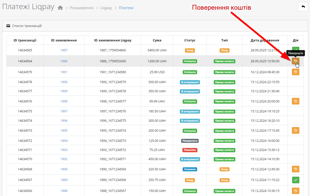Open order 1897 link
The width and height of the screenshot is (310, 196).
64,111
